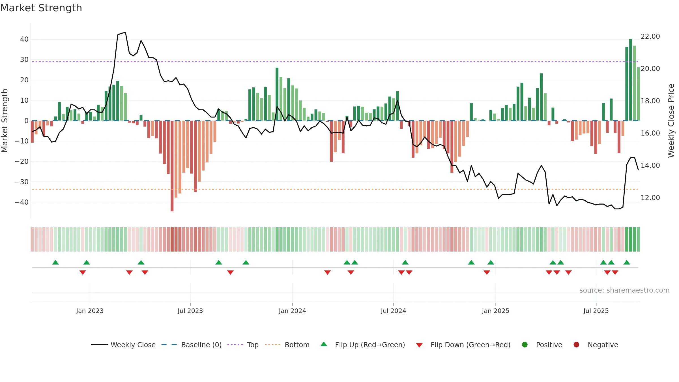Click the red Flip Down triangle in legend
Screen dimensions: 679x382
419,345
